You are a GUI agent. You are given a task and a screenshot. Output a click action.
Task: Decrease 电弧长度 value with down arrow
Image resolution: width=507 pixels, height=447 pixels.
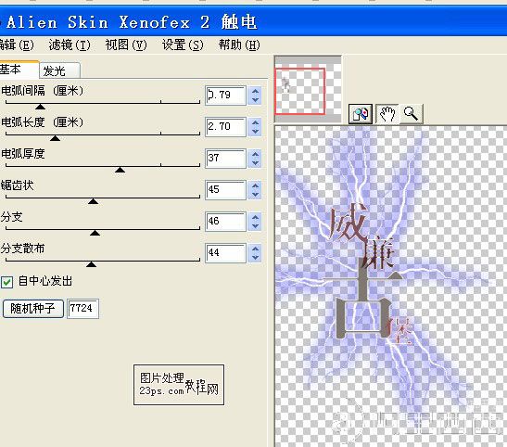coord(255,132)
